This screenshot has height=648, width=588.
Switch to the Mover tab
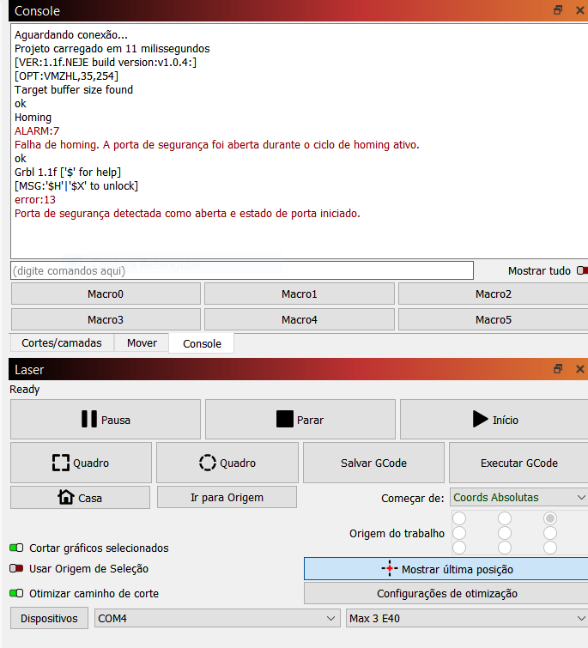coord(142,343)
